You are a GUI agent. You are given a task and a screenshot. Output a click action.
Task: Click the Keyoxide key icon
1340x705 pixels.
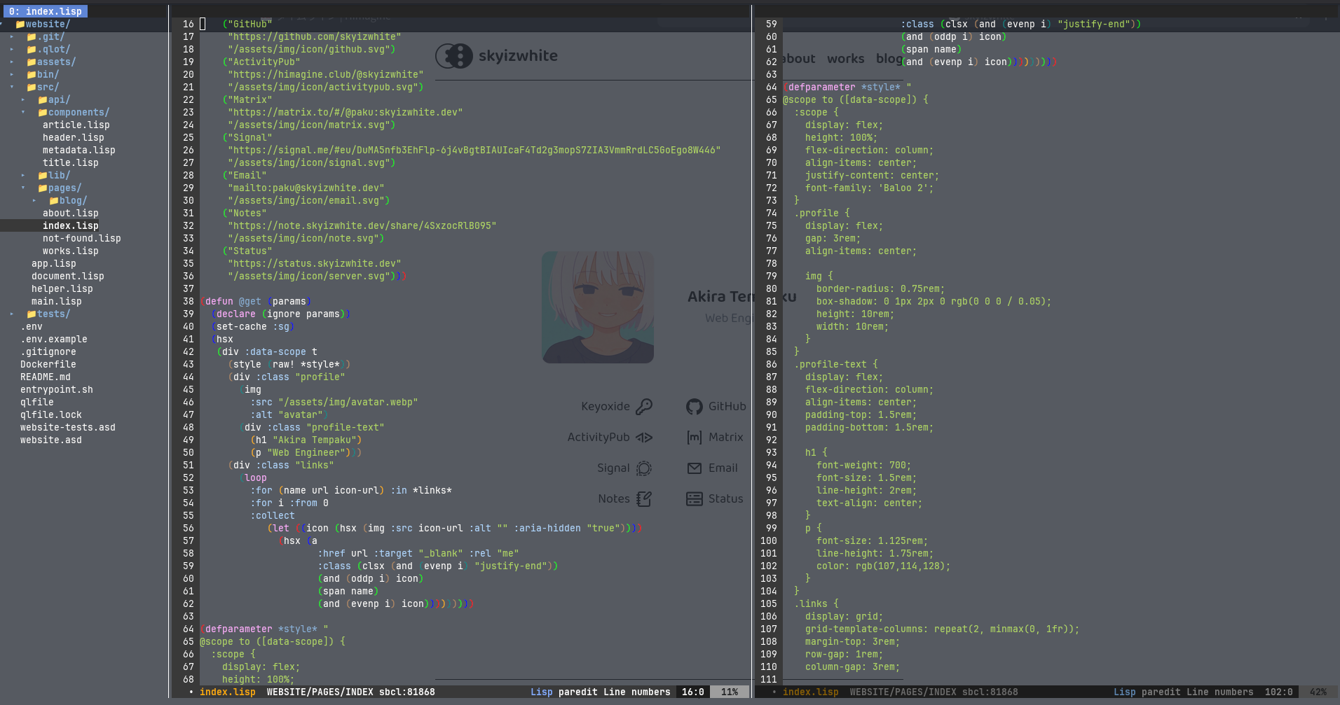tap(644, 407)
